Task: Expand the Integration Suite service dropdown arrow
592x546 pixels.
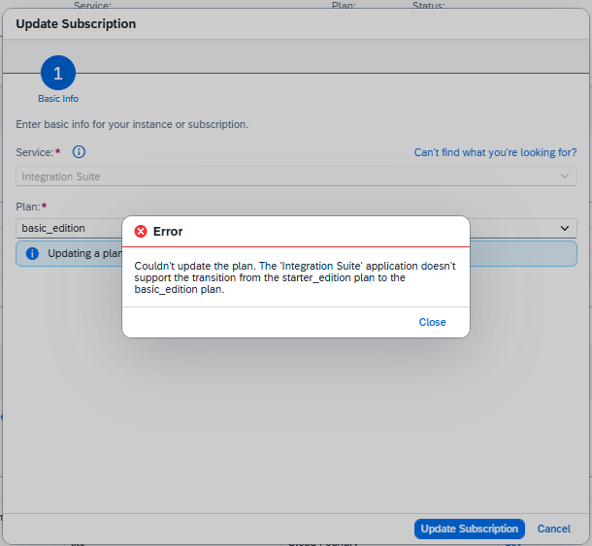Action: [565, 177]
